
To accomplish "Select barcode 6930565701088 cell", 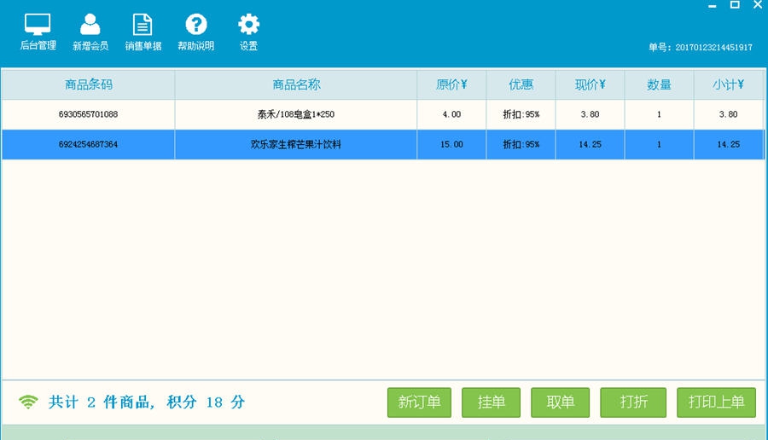I will (88, 114).
